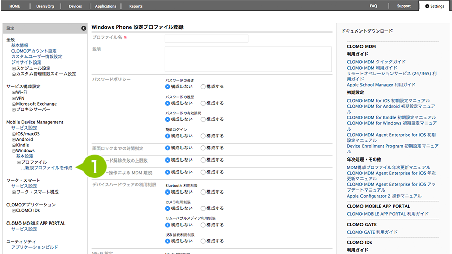Select 構成する for パスワードの長さ
The image size is (452, 254).
click(x=203, y=87)
